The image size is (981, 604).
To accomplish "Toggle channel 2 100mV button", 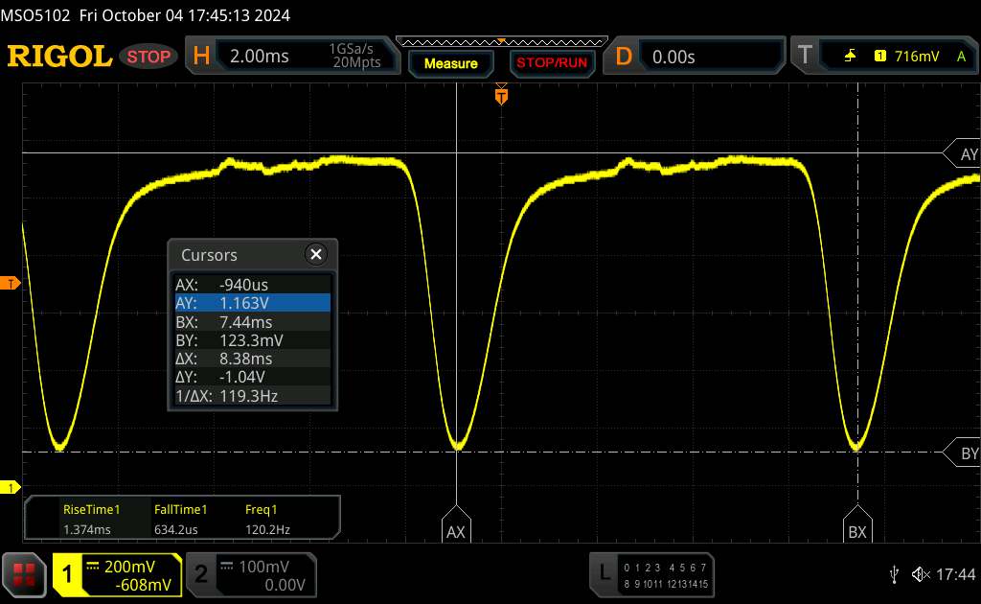I will (252, 574).
